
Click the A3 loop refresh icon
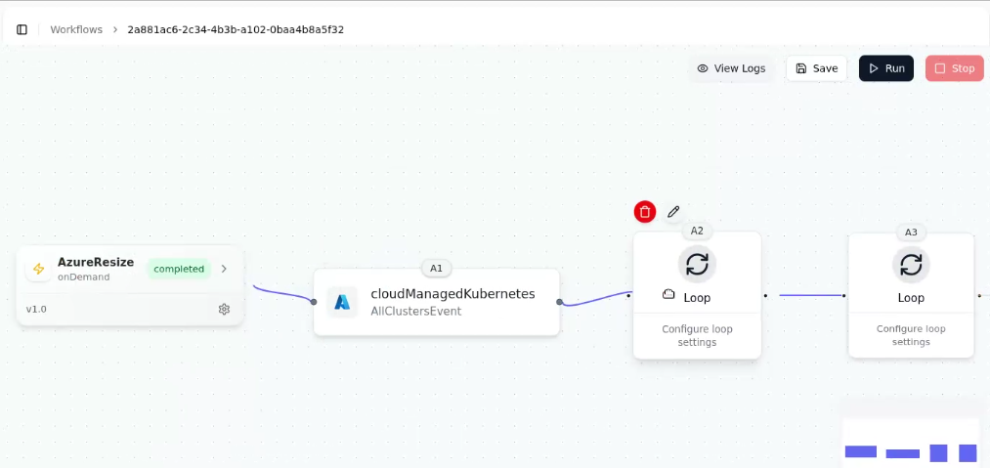coord(911,265)
